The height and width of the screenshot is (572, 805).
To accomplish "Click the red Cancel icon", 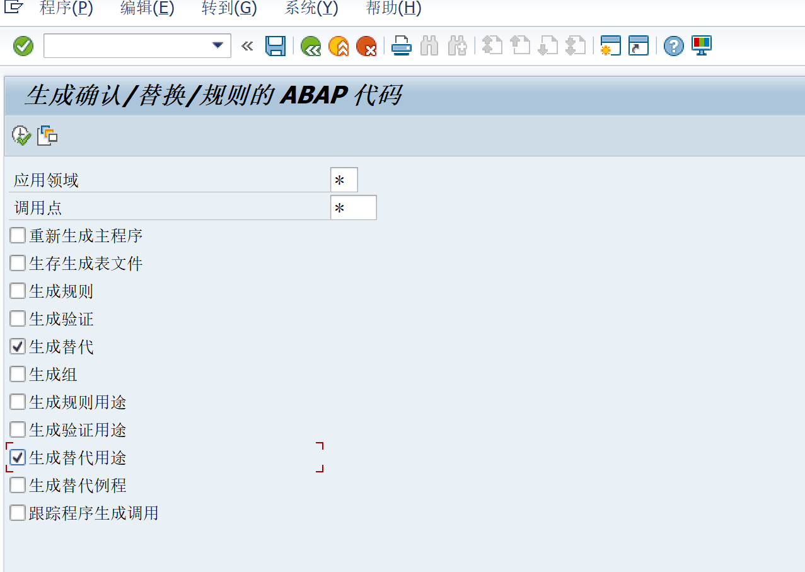I will [366, 46].
